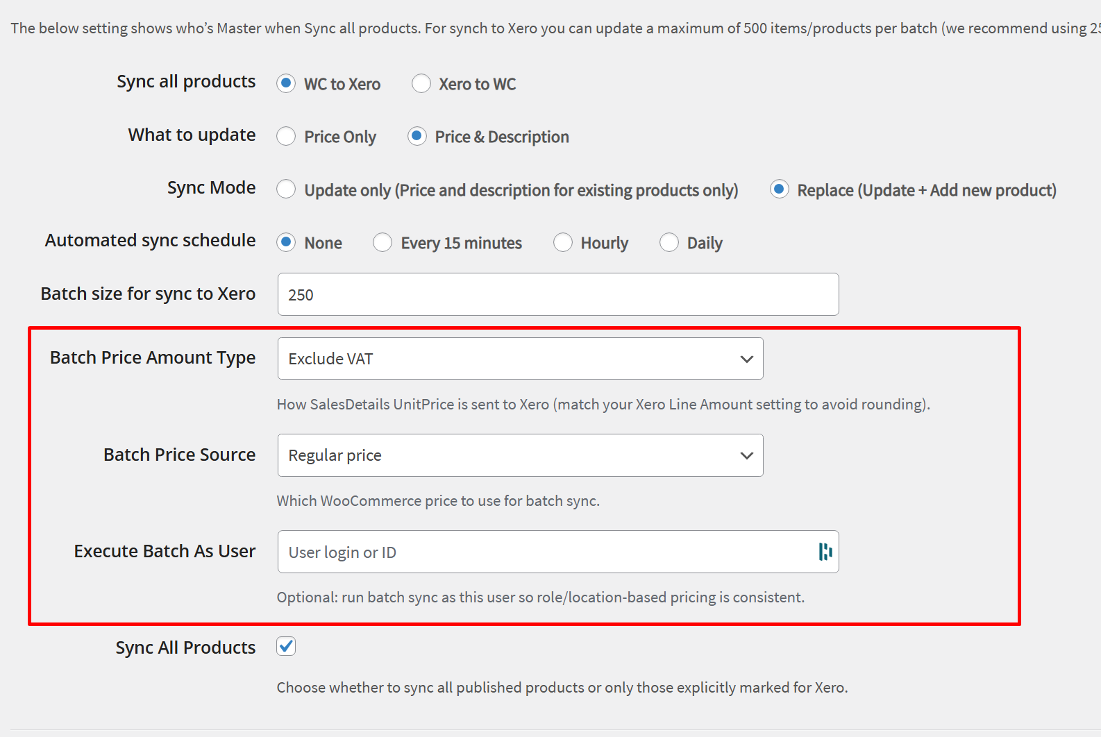
Task: Set sync schedule to Daily
Action: 669,242
